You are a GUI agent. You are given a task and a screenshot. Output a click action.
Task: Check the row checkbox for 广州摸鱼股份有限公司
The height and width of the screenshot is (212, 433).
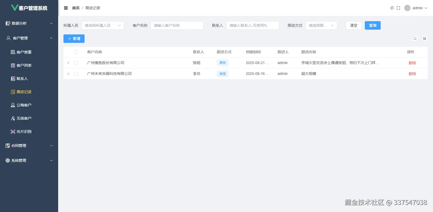tap(76, 63)
